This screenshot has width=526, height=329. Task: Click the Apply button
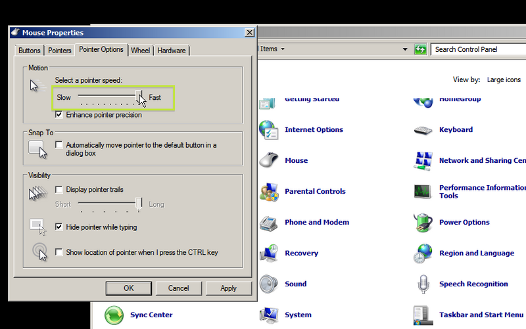click(x=228, y=288)
